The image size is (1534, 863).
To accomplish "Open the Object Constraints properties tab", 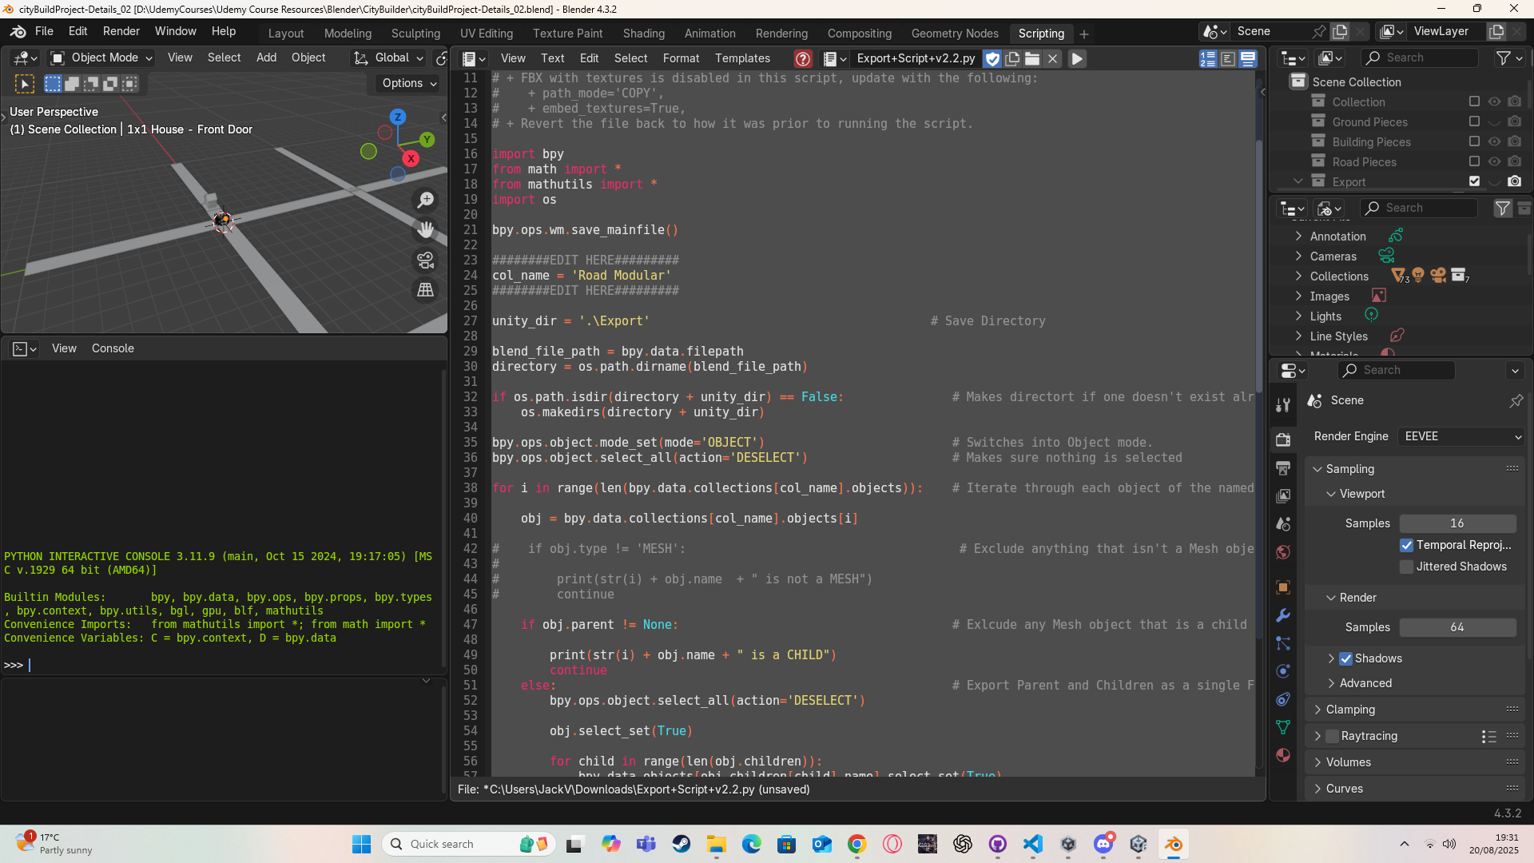I will click(1283, 699).
